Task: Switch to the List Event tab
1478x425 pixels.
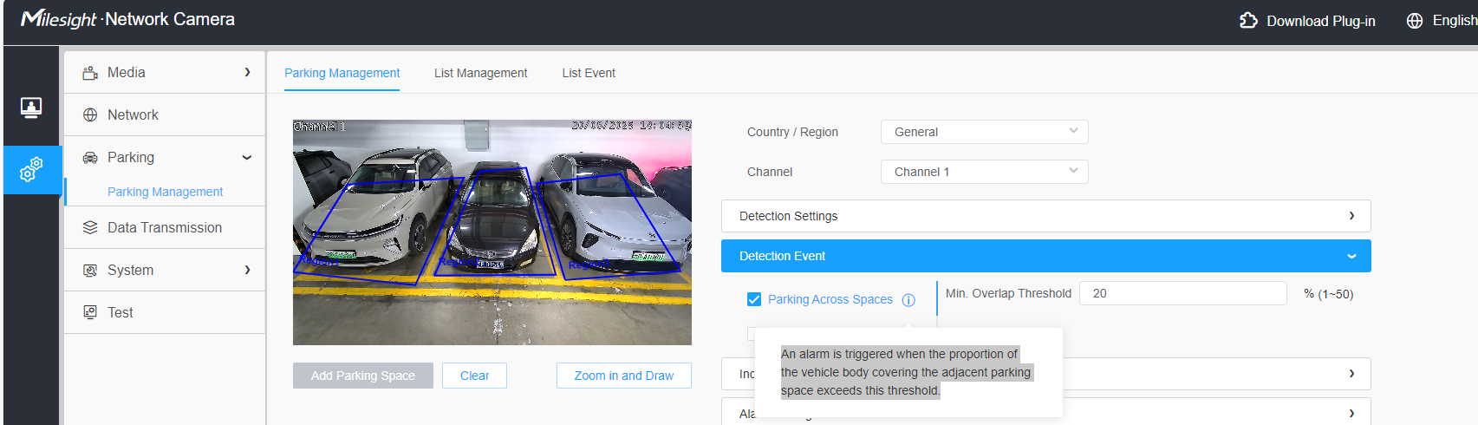Action: point(589,73)
